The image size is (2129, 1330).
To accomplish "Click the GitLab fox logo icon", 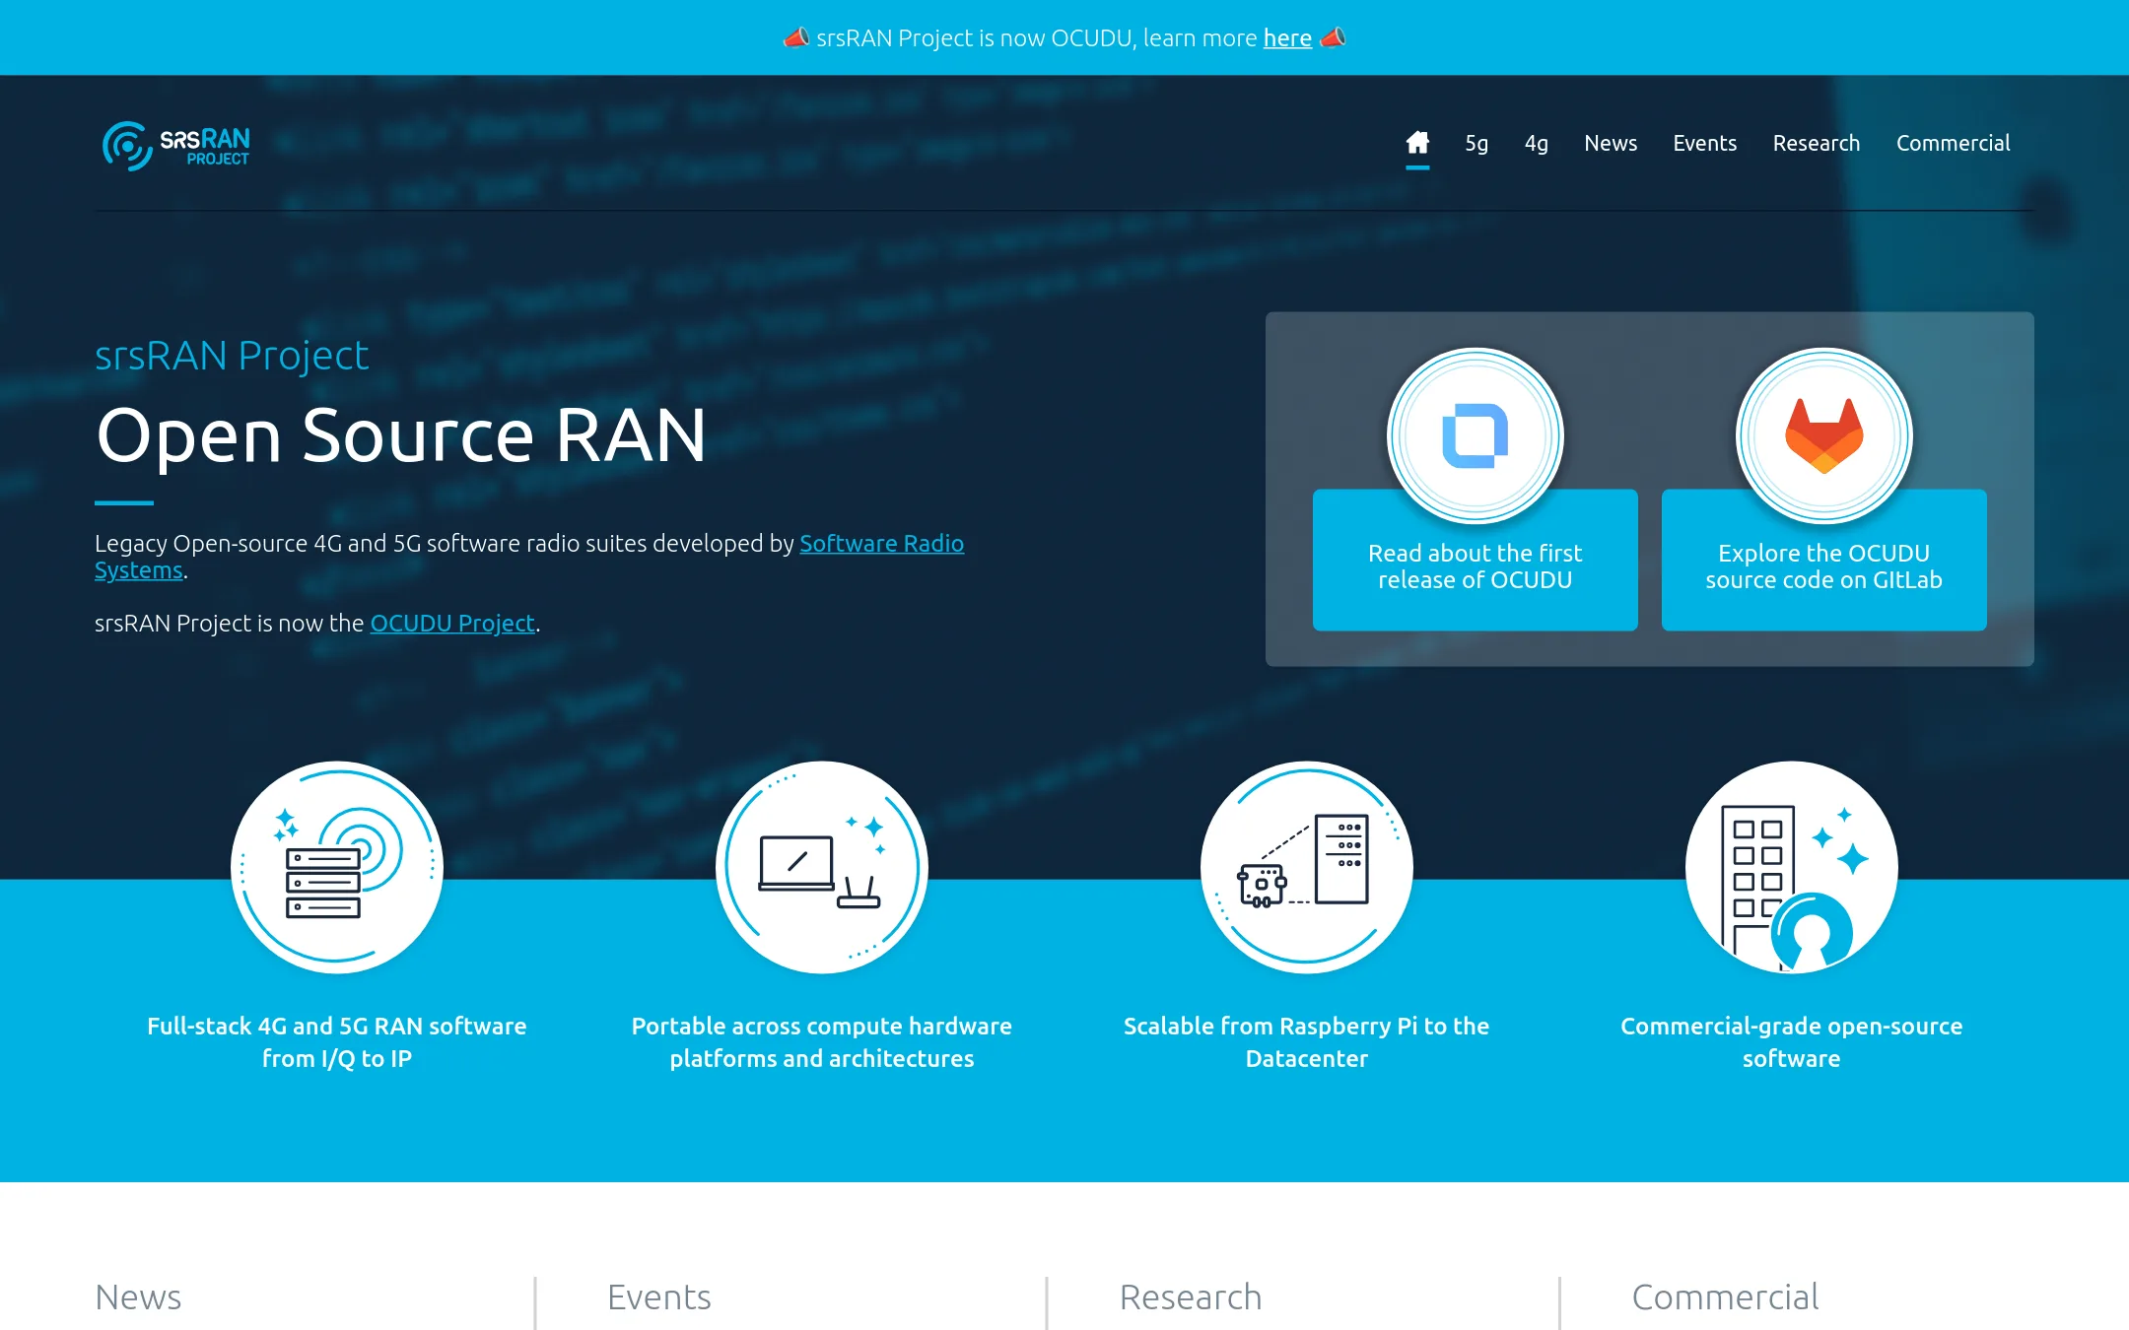I will coord(1824,435).
